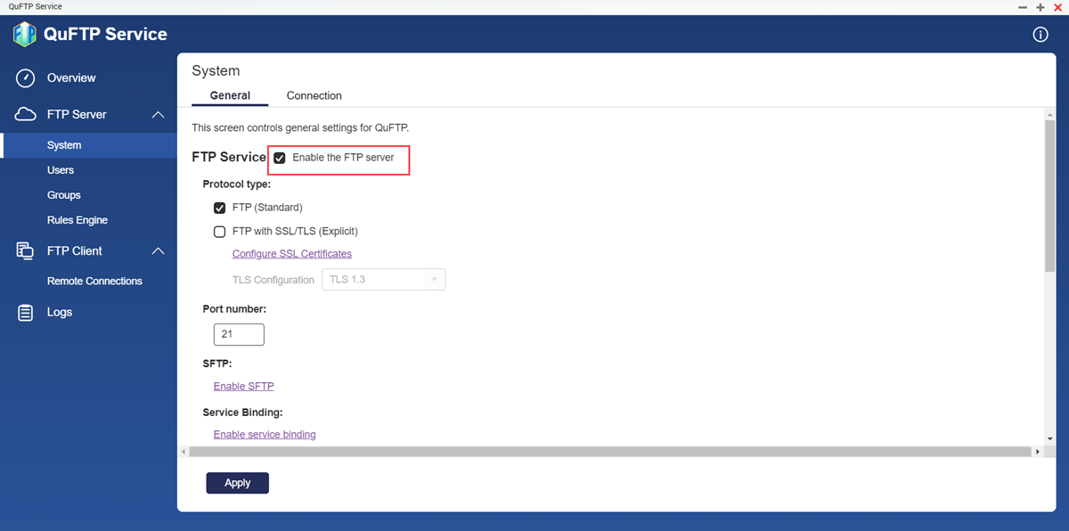The image size is (1069, 531).
Task: Click the Enable service binding link
Action: tap(265, 435)
